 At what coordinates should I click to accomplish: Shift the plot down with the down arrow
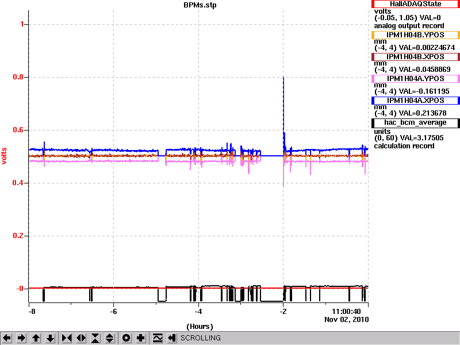(x=51, y=338)
